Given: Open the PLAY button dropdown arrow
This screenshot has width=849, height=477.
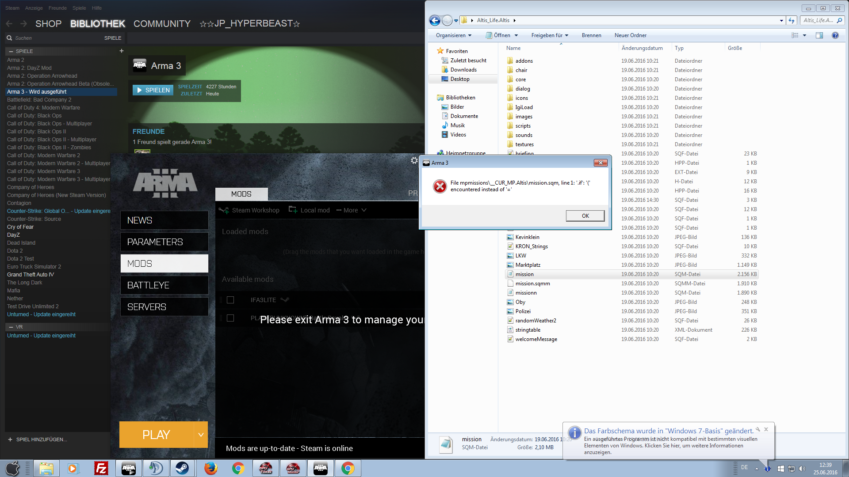Looking at the screenshot, I should (x=201, y=435).
